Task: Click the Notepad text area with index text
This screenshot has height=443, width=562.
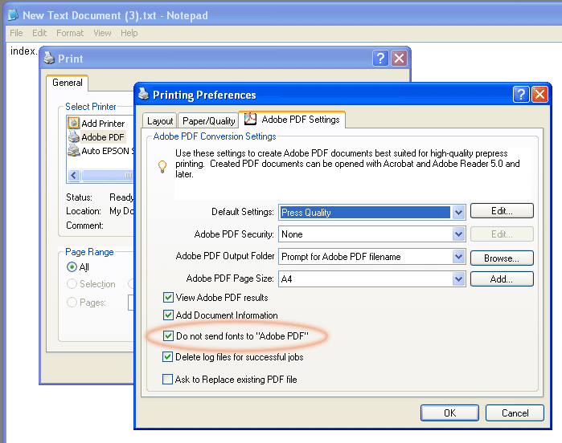Action: 23,51
